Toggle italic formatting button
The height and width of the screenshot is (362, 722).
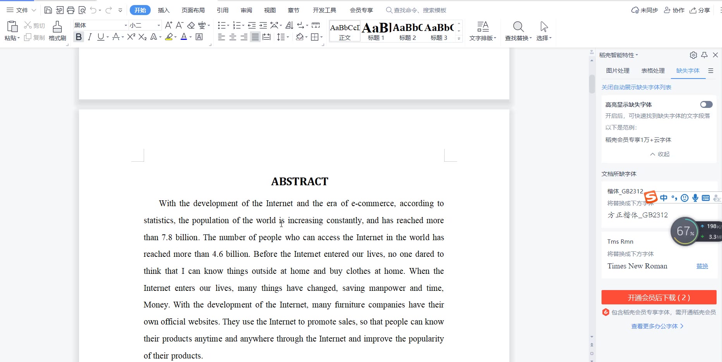coord(90,37)
